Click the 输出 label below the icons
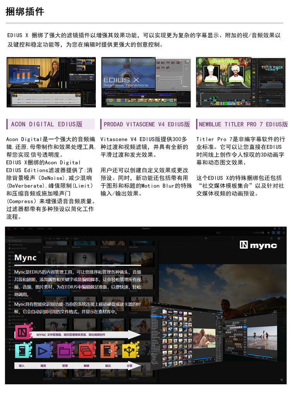Image resolution: width=291 pixels, height=394 pixels. [x=108, y=366]
